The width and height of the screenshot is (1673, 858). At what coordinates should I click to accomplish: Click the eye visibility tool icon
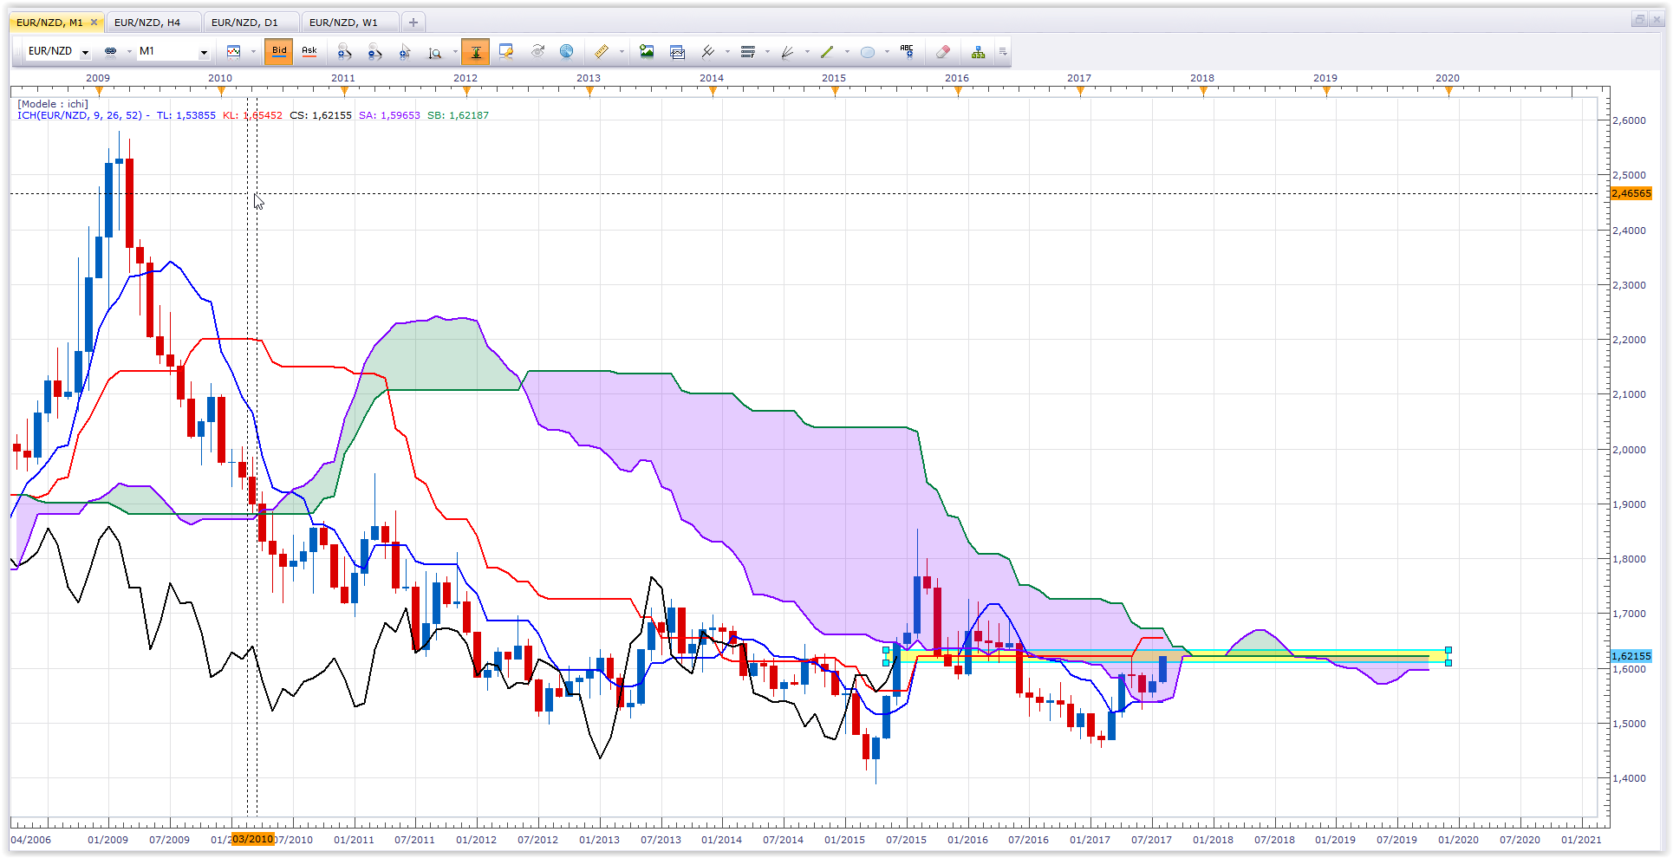pos(537,51)
